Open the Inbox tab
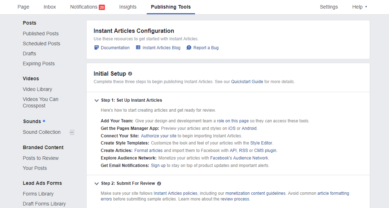The image size is (389, 208). point(50,7)
